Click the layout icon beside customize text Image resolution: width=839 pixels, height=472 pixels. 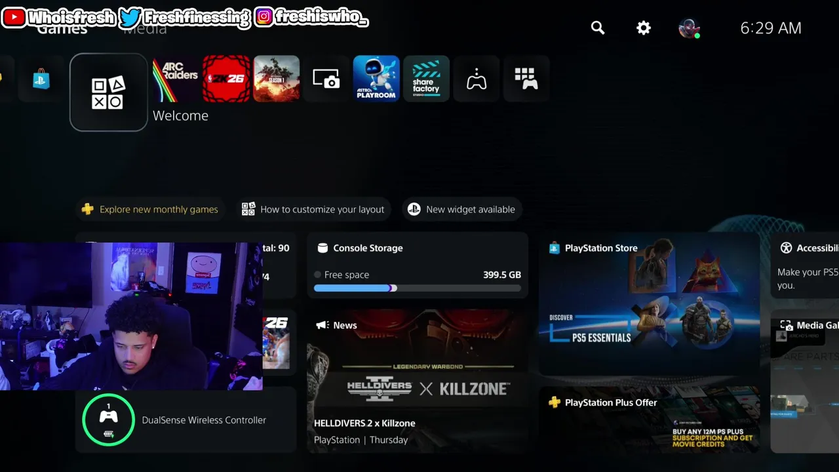248,209
